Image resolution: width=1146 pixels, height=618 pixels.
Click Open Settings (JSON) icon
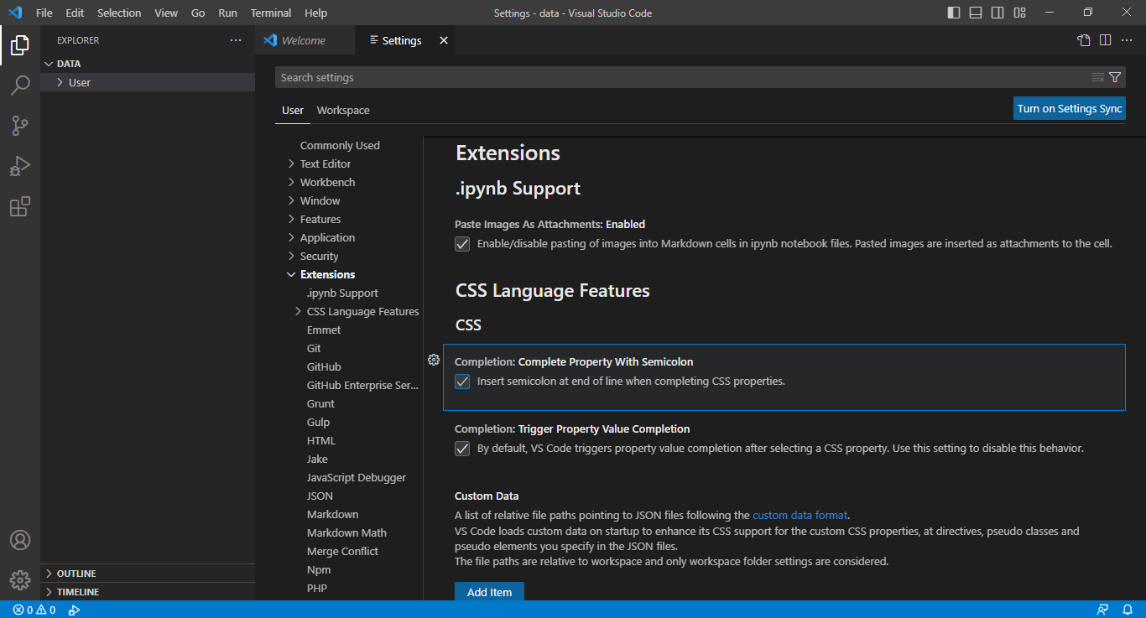[1084, 40]
